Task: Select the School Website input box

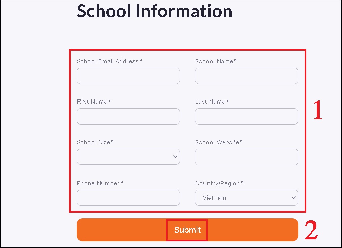Action: 246,157
